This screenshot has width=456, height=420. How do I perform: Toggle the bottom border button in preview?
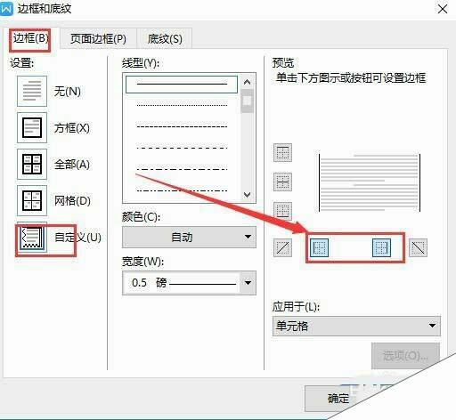tap(282, 211)
